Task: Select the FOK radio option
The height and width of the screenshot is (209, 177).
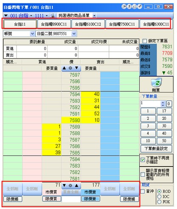Action: (159, 202)
